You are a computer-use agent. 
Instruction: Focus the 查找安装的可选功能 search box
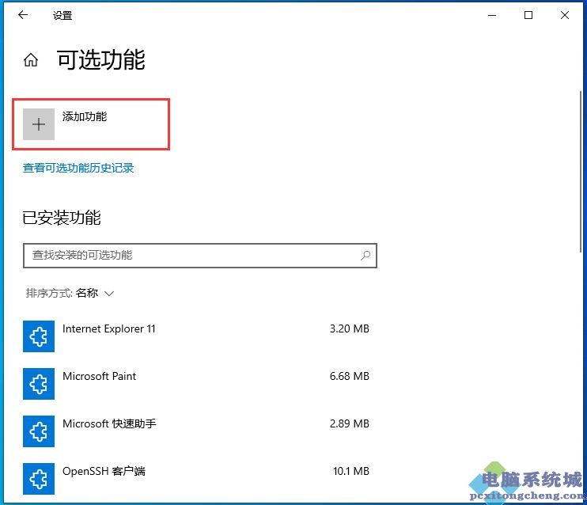(200, 256)
